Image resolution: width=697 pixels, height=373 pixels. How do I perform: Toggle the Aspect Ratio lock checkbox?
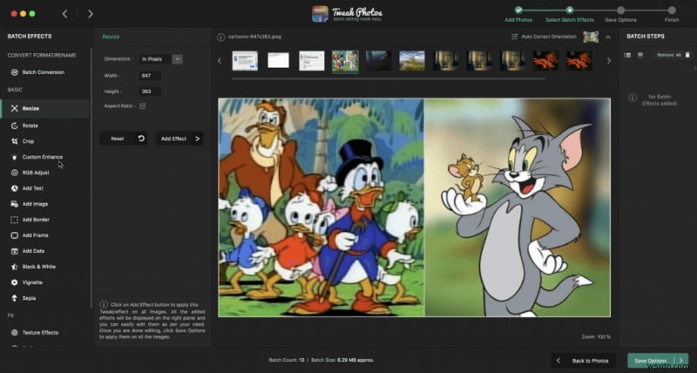pos(143,105)
